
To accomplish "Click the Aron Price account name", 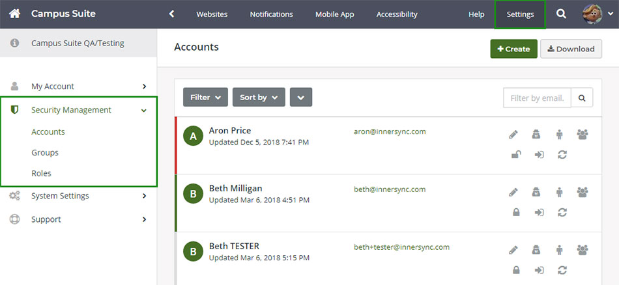I will coord(230,131).
